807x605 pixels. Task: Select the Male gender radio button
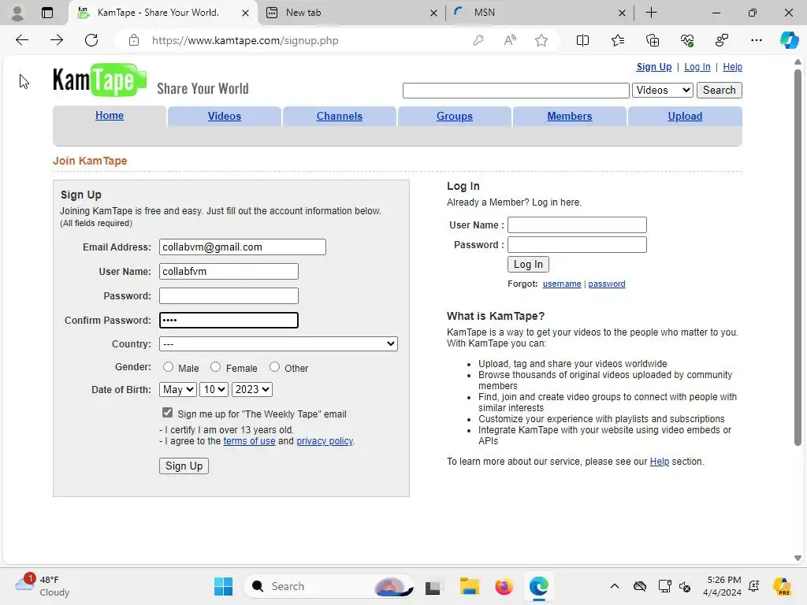click(x=169, y=367)
